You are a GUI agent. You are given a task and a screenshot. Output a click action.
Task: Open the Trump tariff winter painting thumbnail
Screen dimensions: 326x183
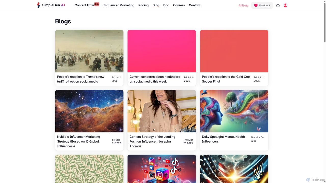[x=89, y=51]
